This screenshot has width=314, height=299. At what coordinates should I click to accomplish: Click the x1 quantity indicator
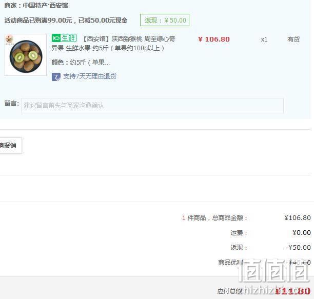(x=264, y=39)
